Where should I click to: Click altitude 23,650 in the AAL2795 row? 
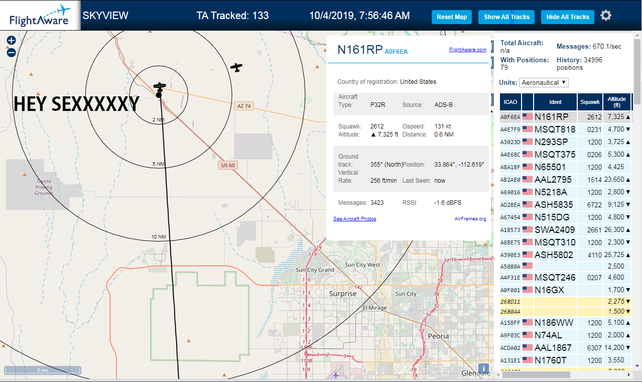pyautogui.click(x=615, y=179)
